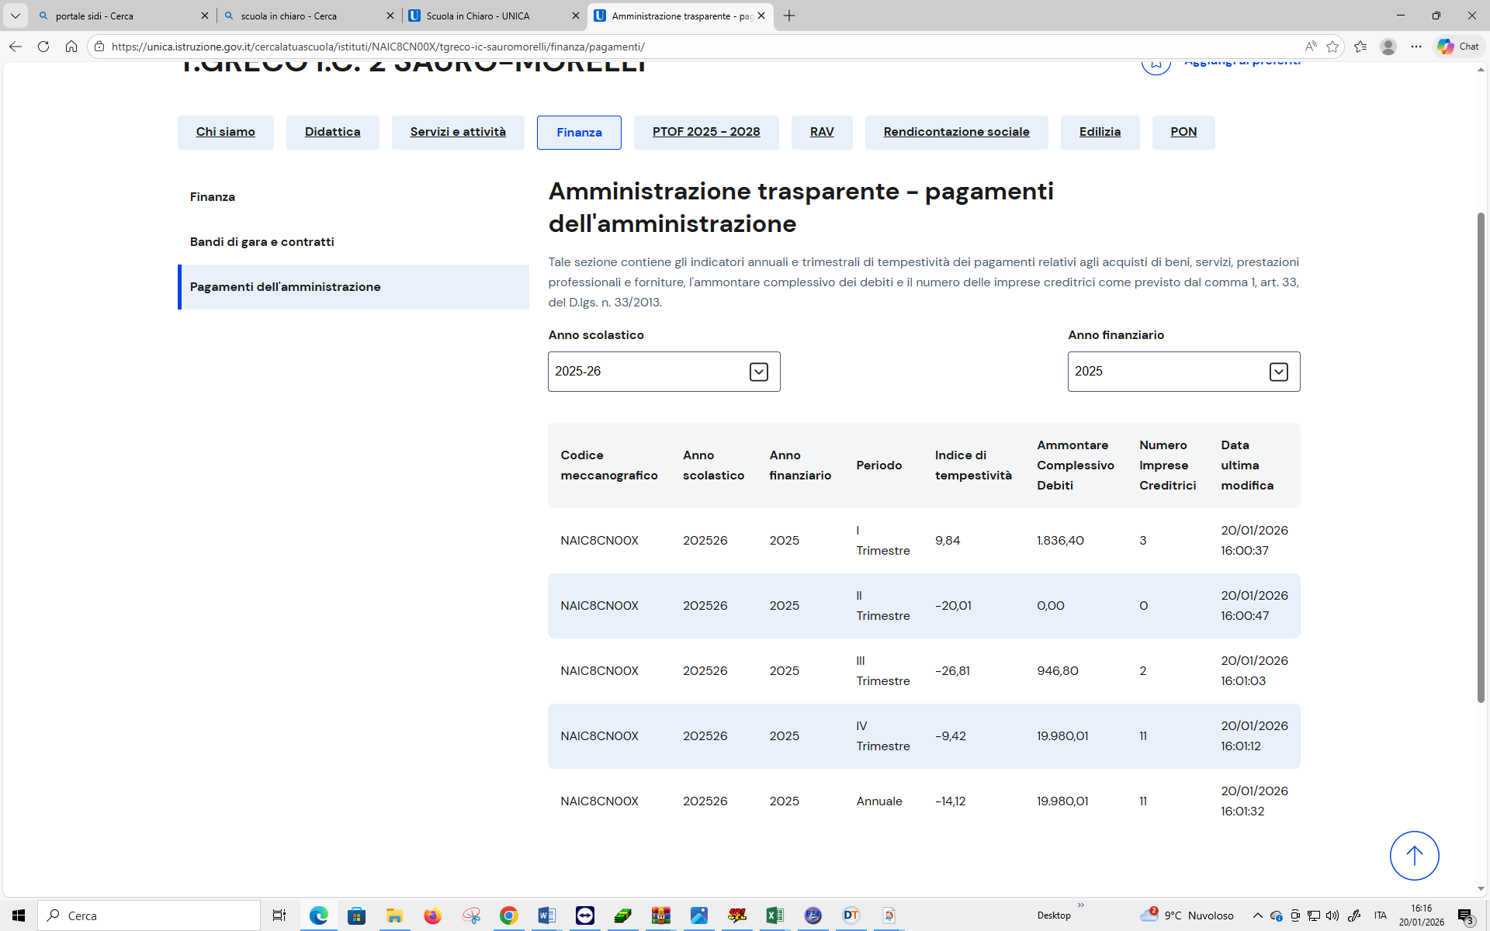Open Word from the taskbar
Viewport: 1490px width, 931px height.
546,915
